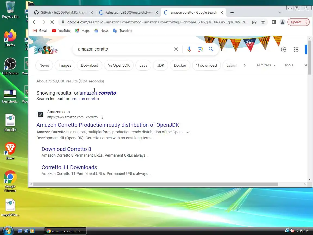Viewport: 313px width, 235px height.
Task: Select the 11 download filter chip
Action: coord(206,65)
